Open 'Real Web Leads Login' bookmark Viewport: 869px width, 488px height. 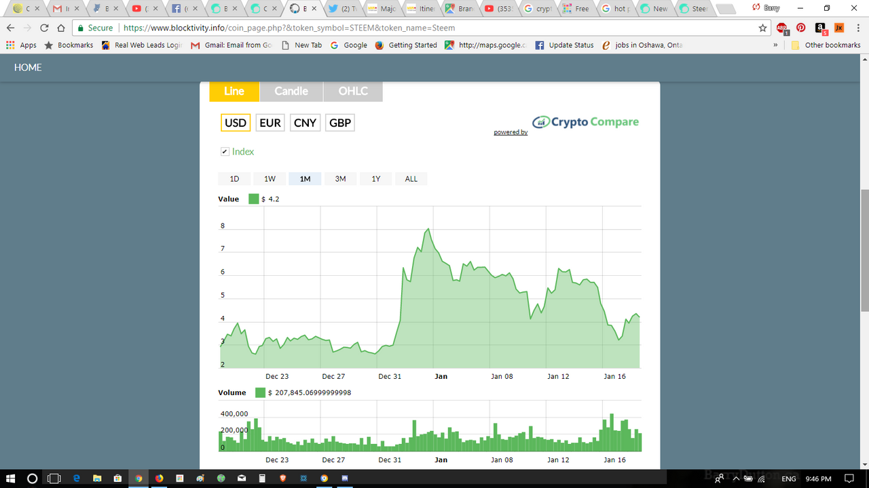coord(141,45)
